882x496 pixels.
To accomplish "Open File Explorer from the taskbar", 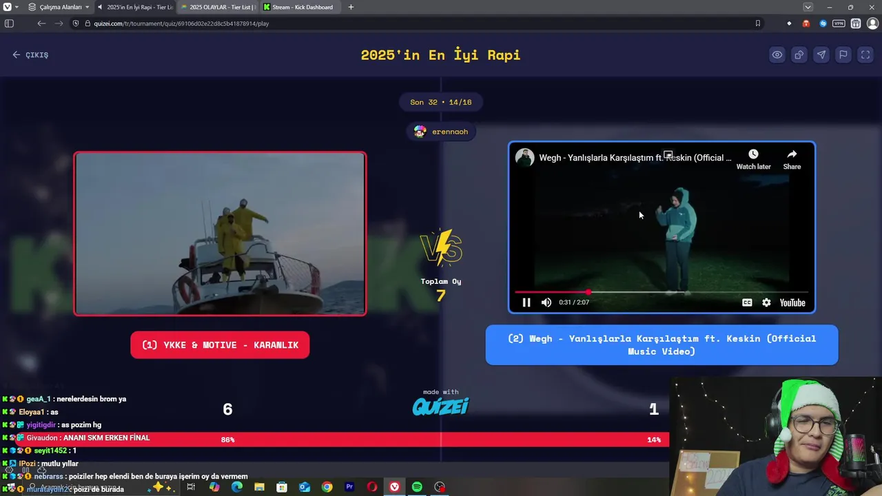I will (259, 487).
